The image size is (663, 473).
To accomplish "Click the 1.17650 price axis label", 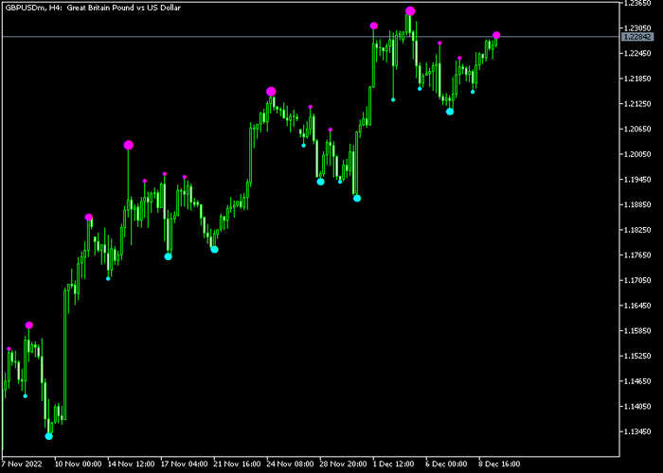I will (638, 255).
